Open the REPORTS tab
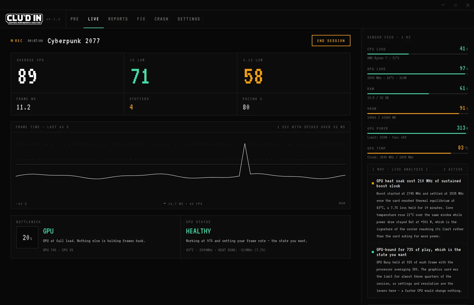The height and width of the screenshot is (305, 474). [x=118, y=19]
